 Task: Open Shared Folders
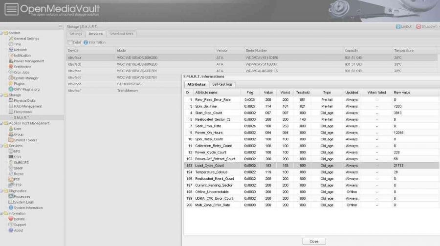(25, 140)
